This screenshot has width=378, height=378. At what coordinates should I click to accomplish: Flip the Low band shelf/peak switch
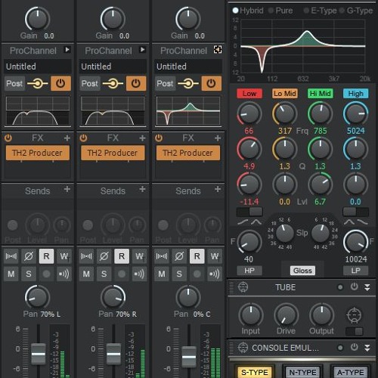[x=249, y=212]
